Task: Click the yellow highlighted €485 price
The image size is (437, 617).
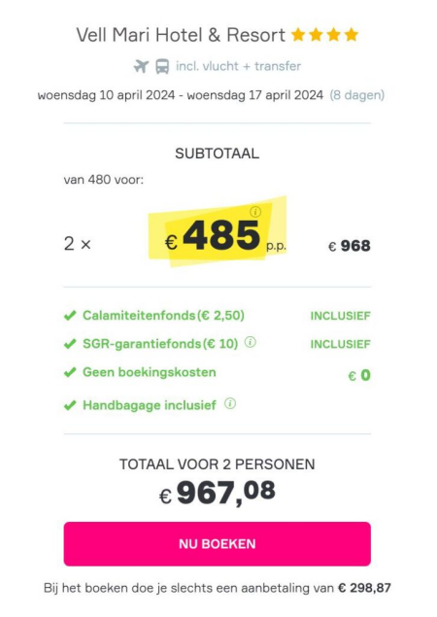Action: (x=218, y=234)
